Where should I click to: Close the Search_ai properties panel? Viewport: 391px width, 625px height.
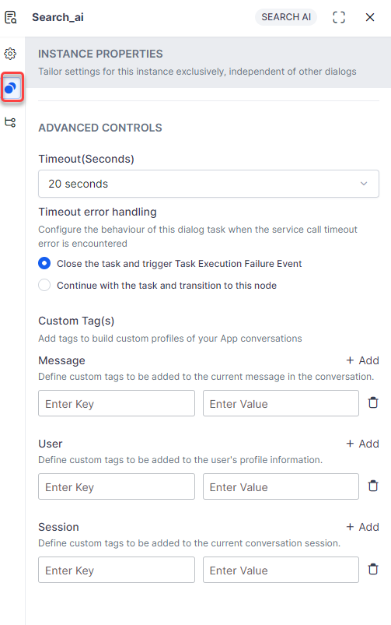[x=370, y=17]
